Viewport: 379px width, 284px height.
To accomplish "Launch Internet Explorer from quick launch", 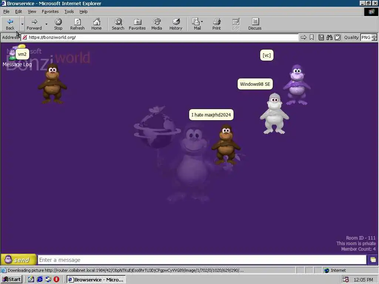I will [40, 280].
